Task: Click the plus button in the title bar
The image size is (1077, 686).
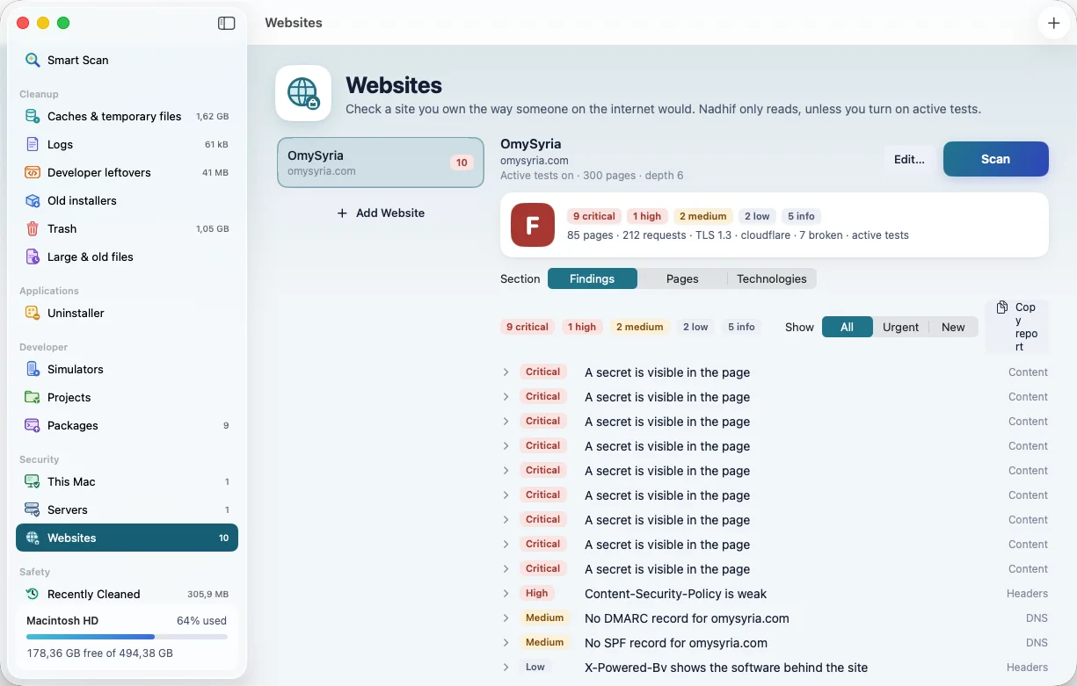Action: click(x=1054, y=24)
